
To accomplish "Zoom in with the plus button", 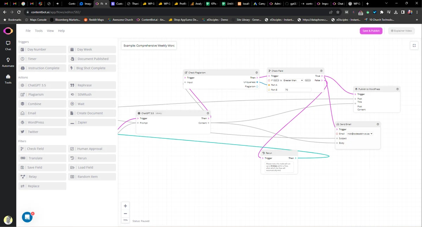I will click(x=125, y=206).
